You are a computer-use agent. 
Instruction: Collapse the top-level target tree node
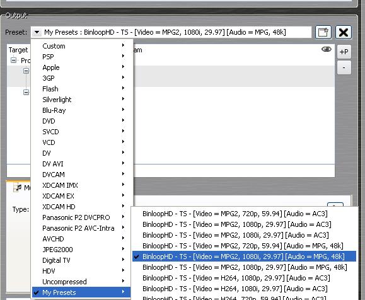(13, 60)
